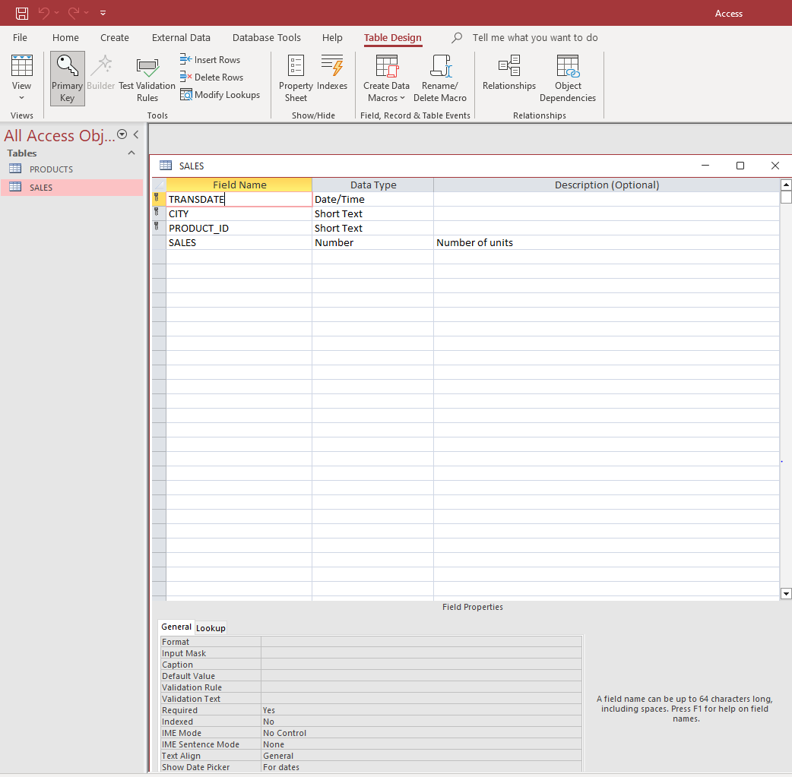Click the up arrow of the design grid scrollbar

click(x=786, y=185)
